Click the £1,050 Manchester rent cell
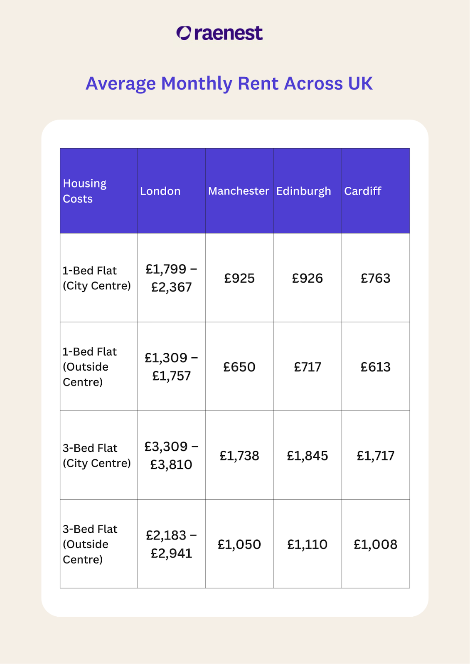470x664 pixels. click(x=239, y=544)
